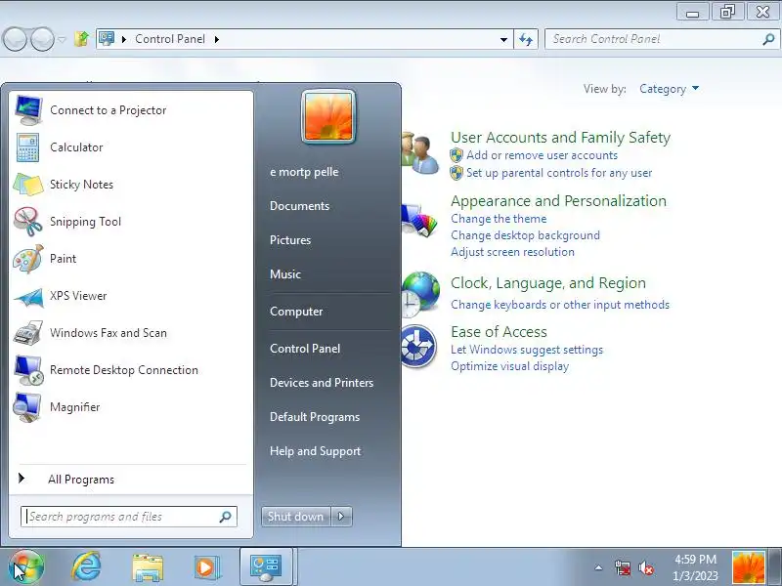782x586 pixels.
Task: Click Change the theme link
Action: click(499, 219)
